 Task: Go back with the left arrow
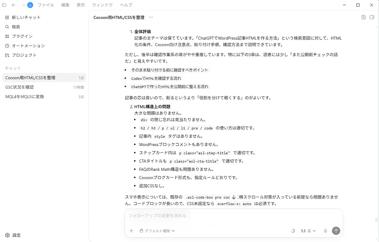tap(13, 5)
